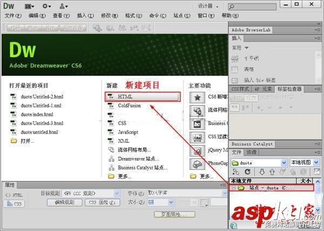This screenshot has width=324, height=231.
Task: Click the fluid grid layout feature icon
Action: coord(197,111)
